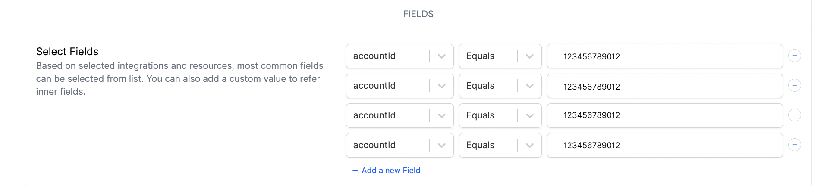Remove the third accountId field row

pyautogui.click(x=794, y=115)
